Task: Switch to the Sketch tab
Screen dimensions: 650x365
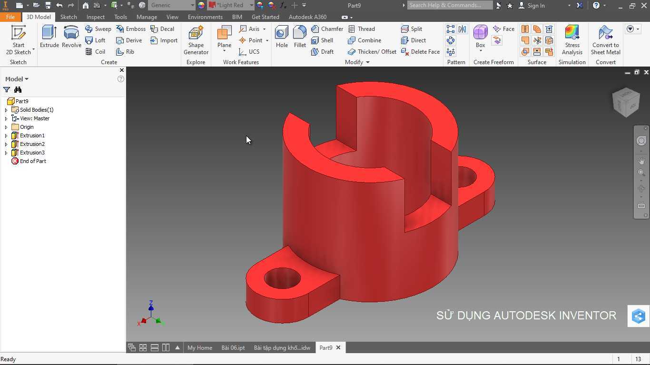Action: [69, 17]
